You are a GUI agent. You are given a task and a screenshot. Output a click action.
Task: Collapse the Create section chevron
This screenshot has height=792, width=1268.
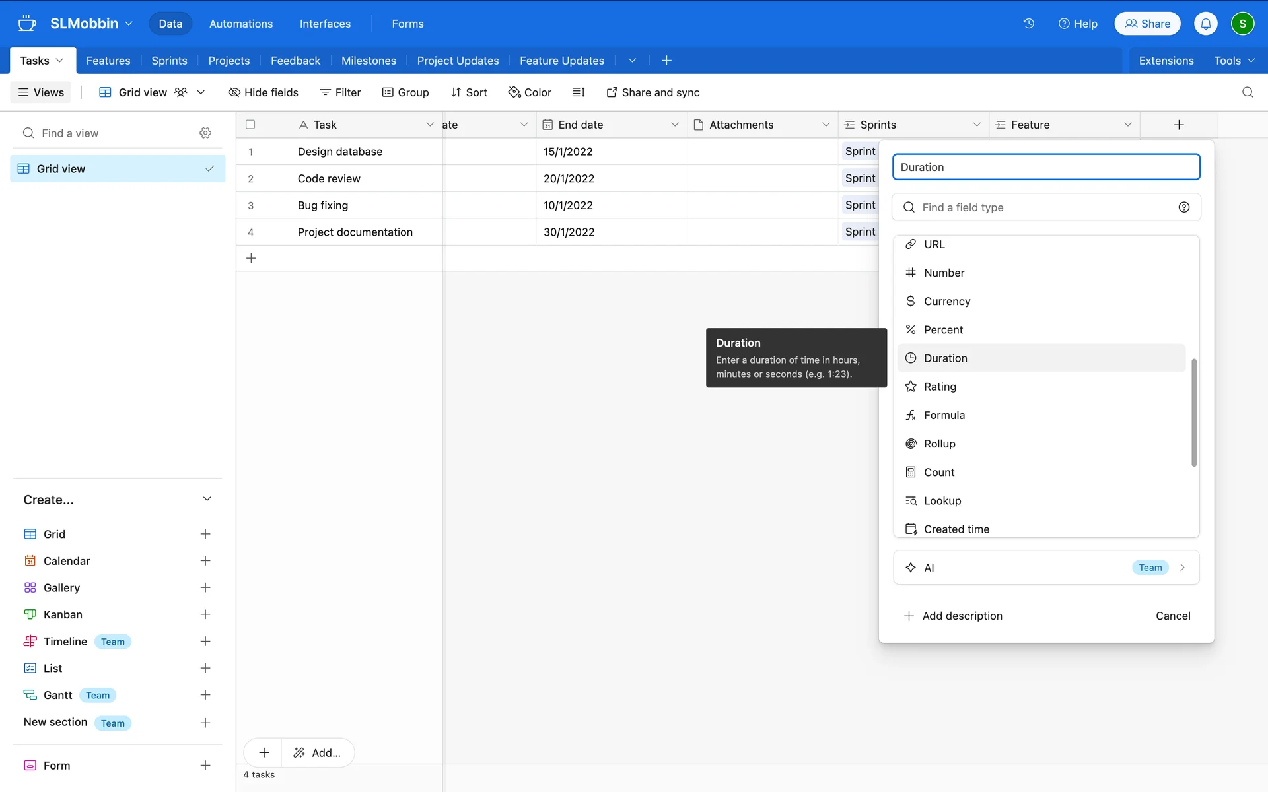tap(207, 500)
